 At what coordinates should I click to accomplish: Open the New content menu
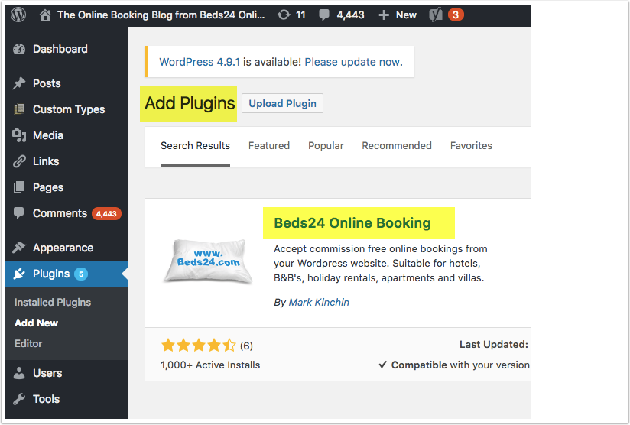pyautogui.click(x=406, y=15)
